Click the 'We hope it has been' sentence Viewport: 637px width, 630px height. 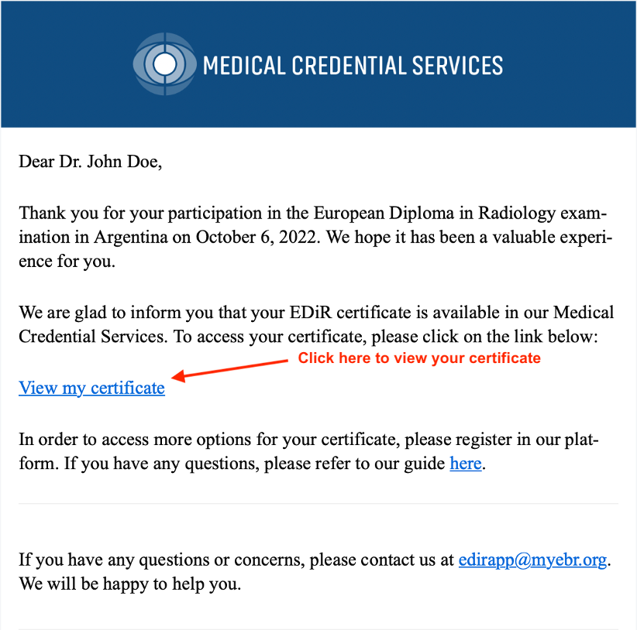(315, 249)
